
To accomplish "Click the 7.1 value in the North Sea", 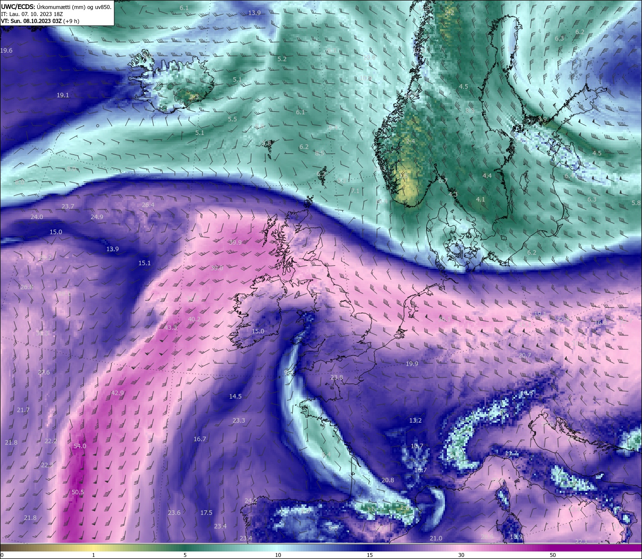I will click(355, 191).
